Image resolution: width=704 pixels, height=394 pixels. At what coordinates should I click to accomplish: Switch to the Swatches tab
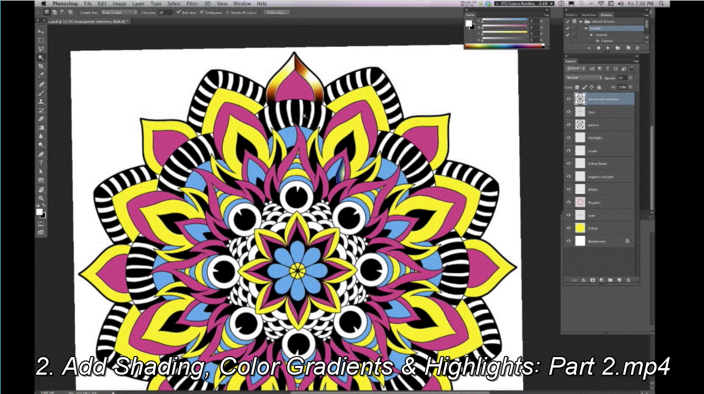589,15
